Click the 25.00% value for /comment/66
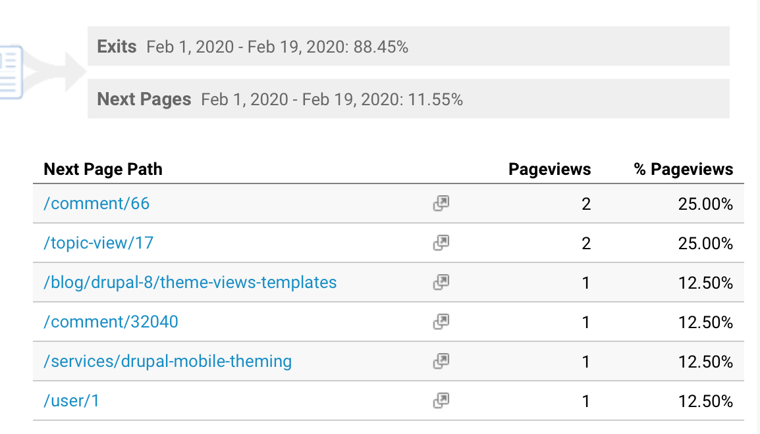Screen dimensions: 760x434 (x=705, y=204)
